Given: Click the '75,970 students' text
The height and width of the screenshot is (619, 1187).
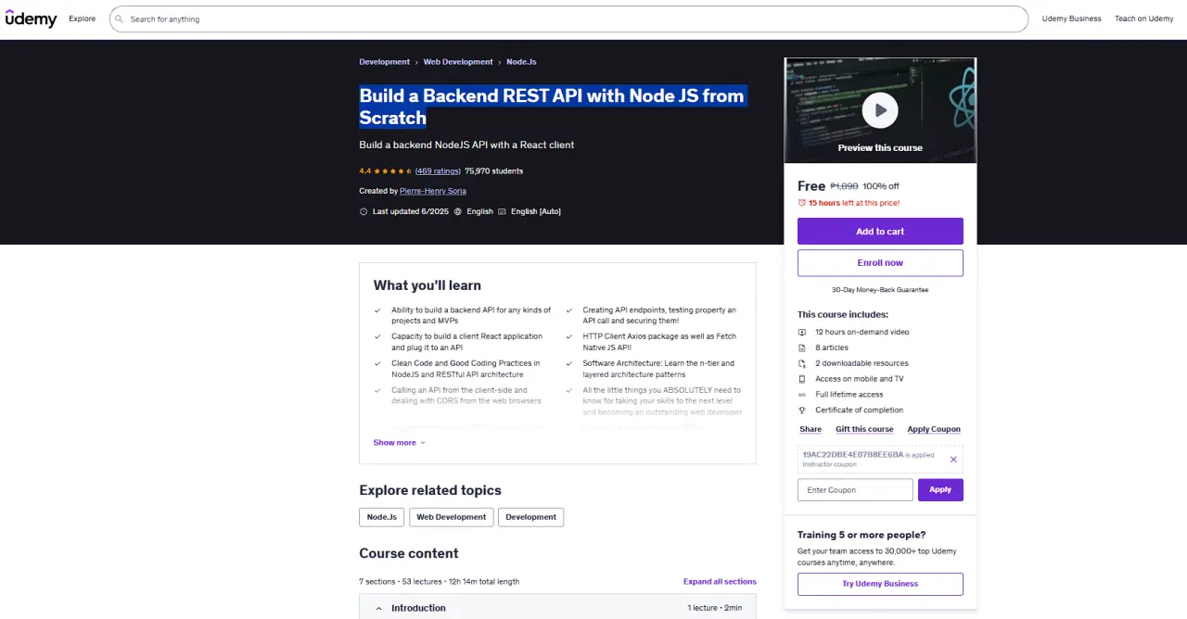Looking at the screenshot, I should coord(493,171).
